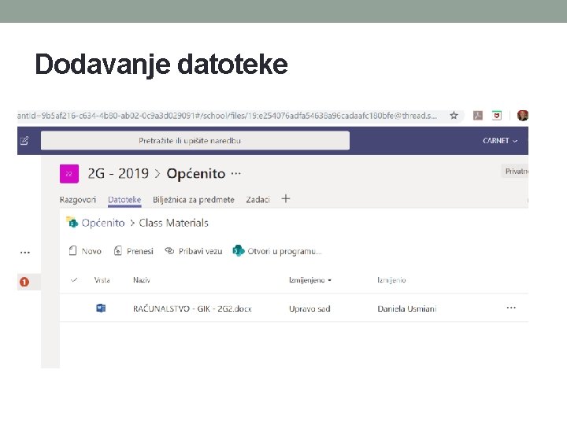Open left rail more apps ellipsis
Image resolution: width=567 pixels, height=425 pixels.
[x=25, y=253]
